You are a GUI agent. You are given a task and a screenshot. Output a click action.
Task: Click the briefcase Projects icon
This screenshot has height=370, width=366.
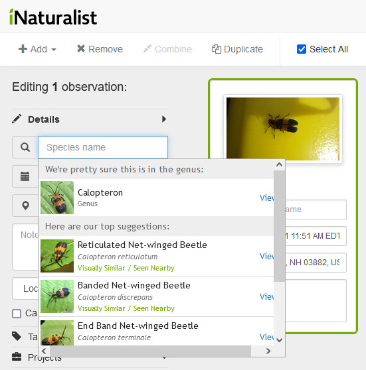pos(17,357)
